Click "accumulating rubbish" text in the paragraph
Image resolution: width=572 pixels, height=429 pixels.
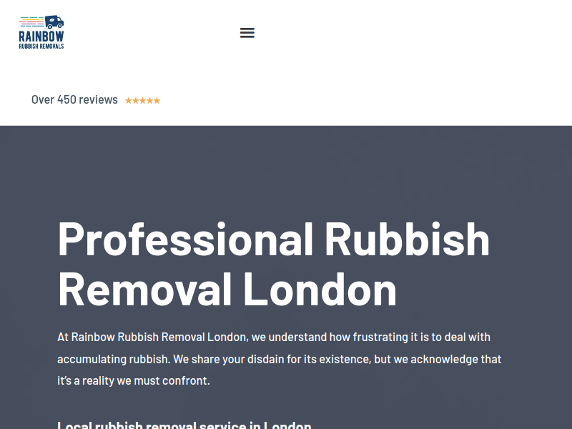click(114, 360)
